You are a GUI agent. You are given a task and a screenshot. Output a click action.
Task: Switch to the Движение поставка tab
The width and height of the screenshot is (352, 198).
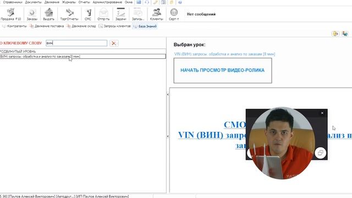coord(47,26)
